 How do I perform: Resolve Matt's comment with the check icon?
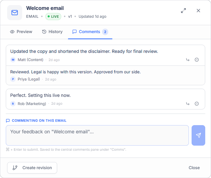(197, 60)
